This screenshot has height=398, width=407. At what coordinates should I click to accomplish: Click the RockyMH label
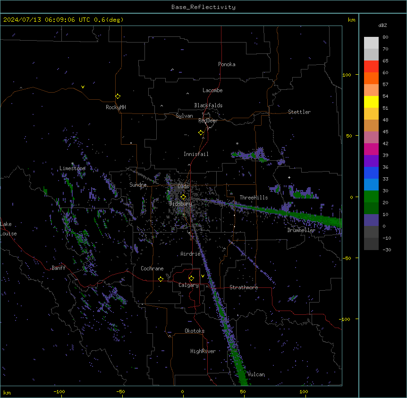(116, 107)
